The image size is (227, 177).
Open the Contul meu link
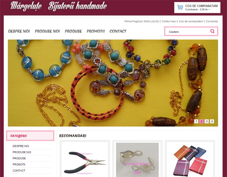[x=169, y=21]
